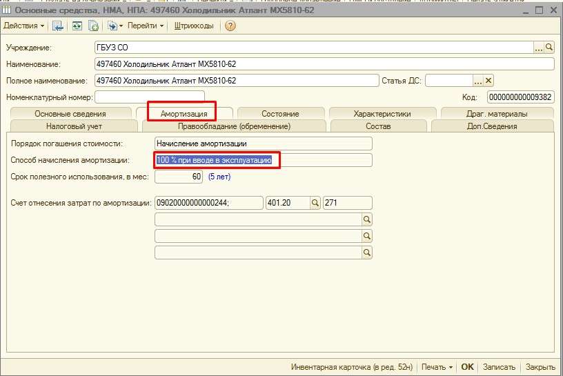Open the Действия dropdown menu
Image resolution: width=563 pixels, height=376 pixels.
23,26
